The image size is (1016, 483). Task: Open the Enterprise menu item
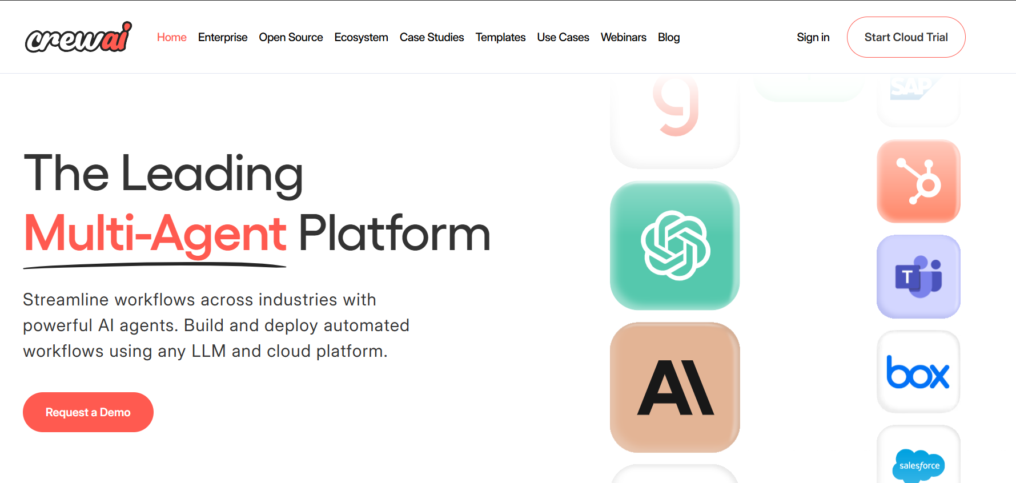[223, 37]
